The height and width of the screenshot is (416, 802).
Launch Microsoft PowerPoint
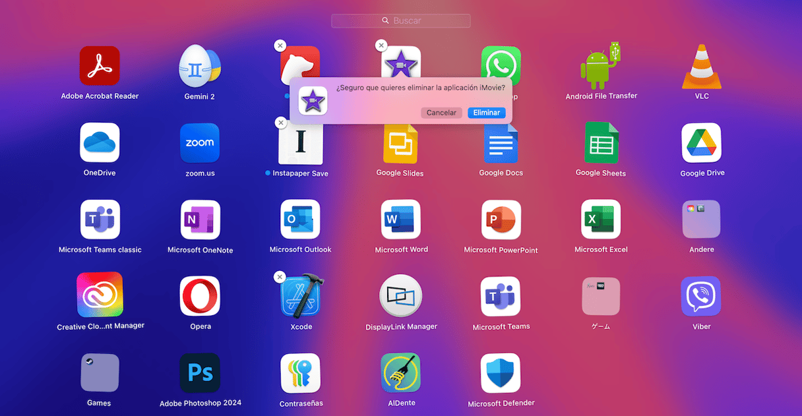501,220
